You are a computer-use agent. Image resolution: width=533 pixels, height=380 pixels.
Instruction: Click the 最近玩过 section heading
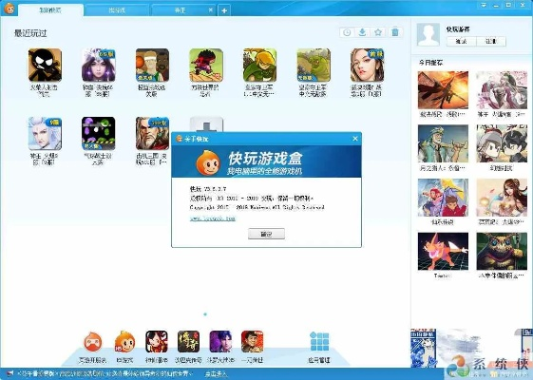(30, 33)
